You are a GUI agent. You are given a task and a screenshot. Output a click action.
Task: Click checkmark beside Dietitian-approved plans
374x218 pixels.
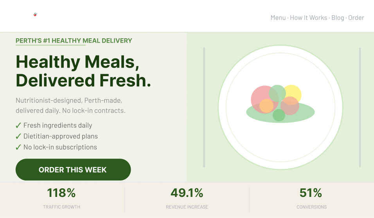point(18,136)
